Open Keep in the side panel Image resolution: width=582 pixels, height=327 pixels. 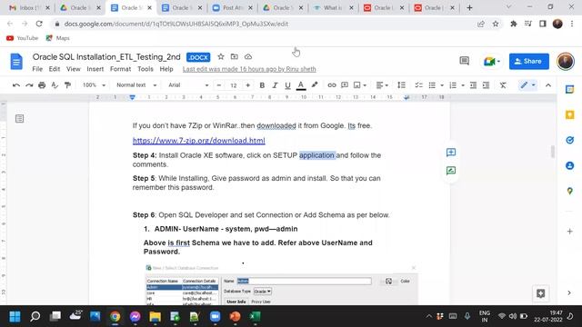click(x=570, y=115)
